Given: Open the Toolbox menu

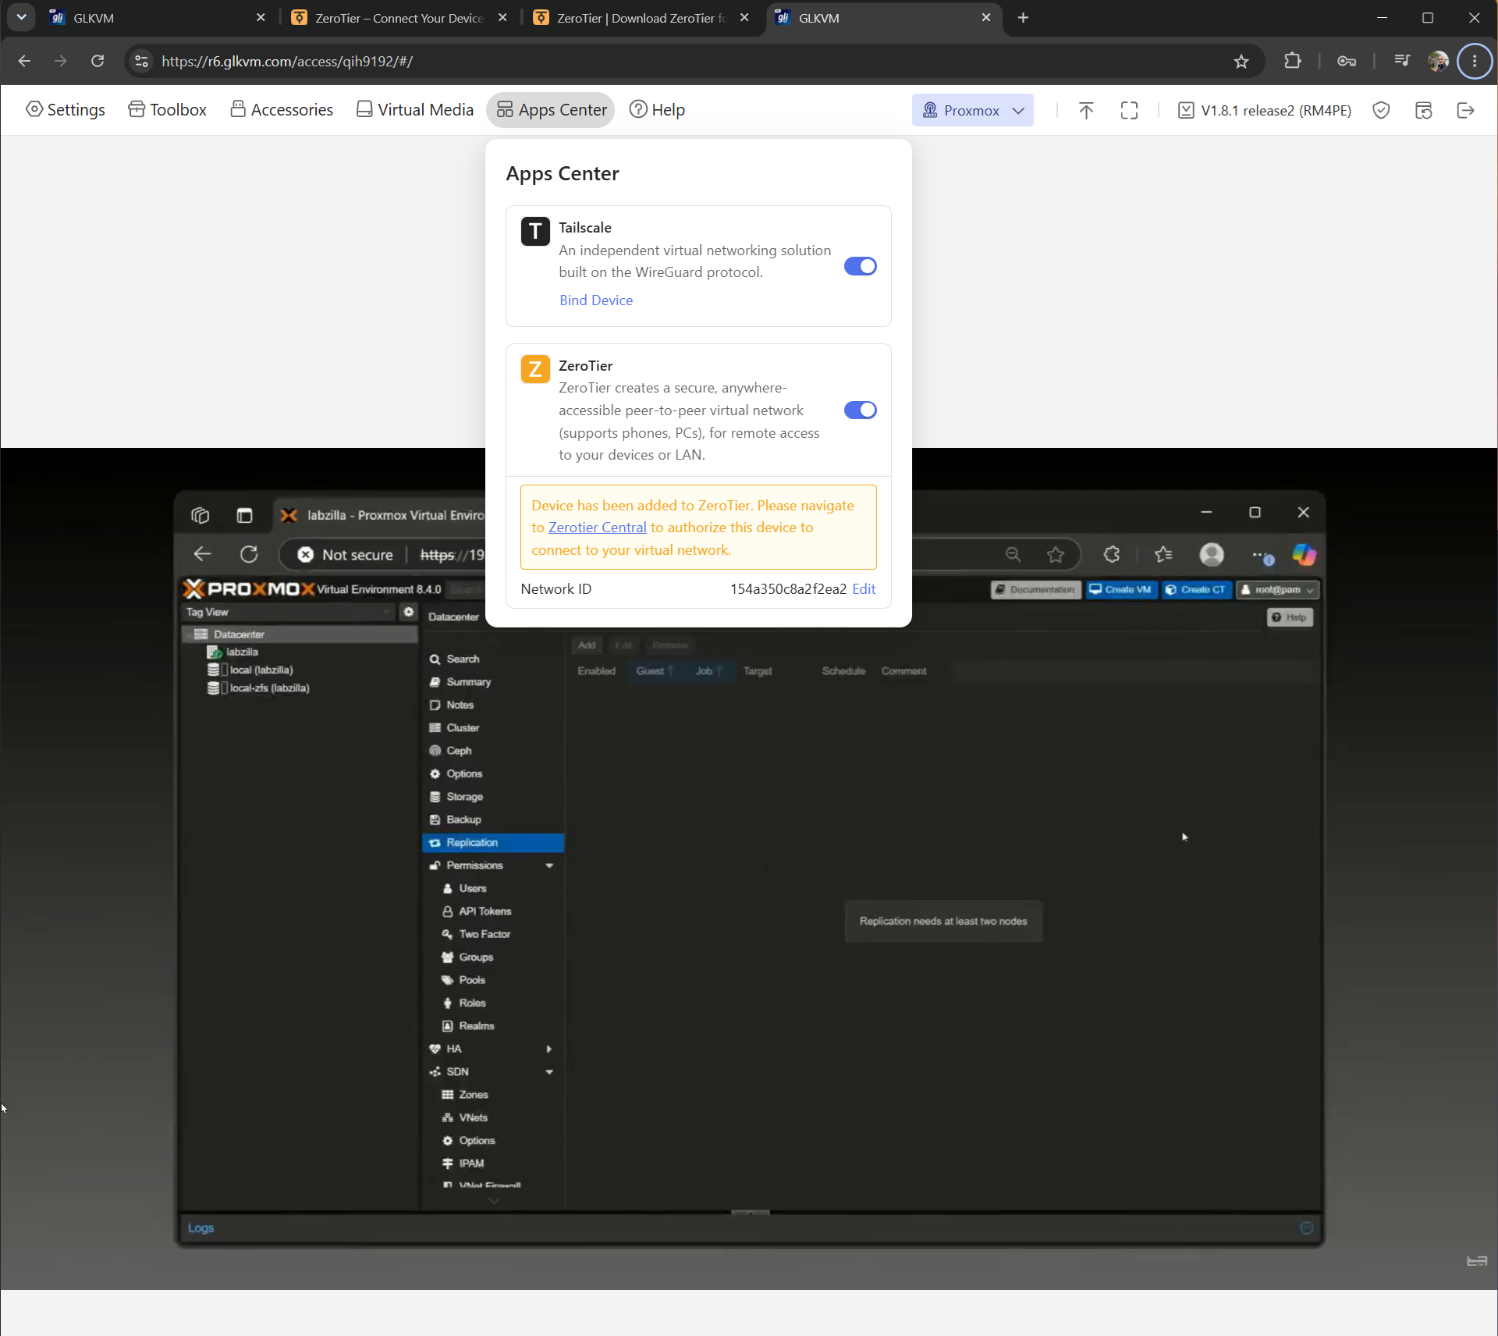Looking at the screenshot, I should (168, 110).
